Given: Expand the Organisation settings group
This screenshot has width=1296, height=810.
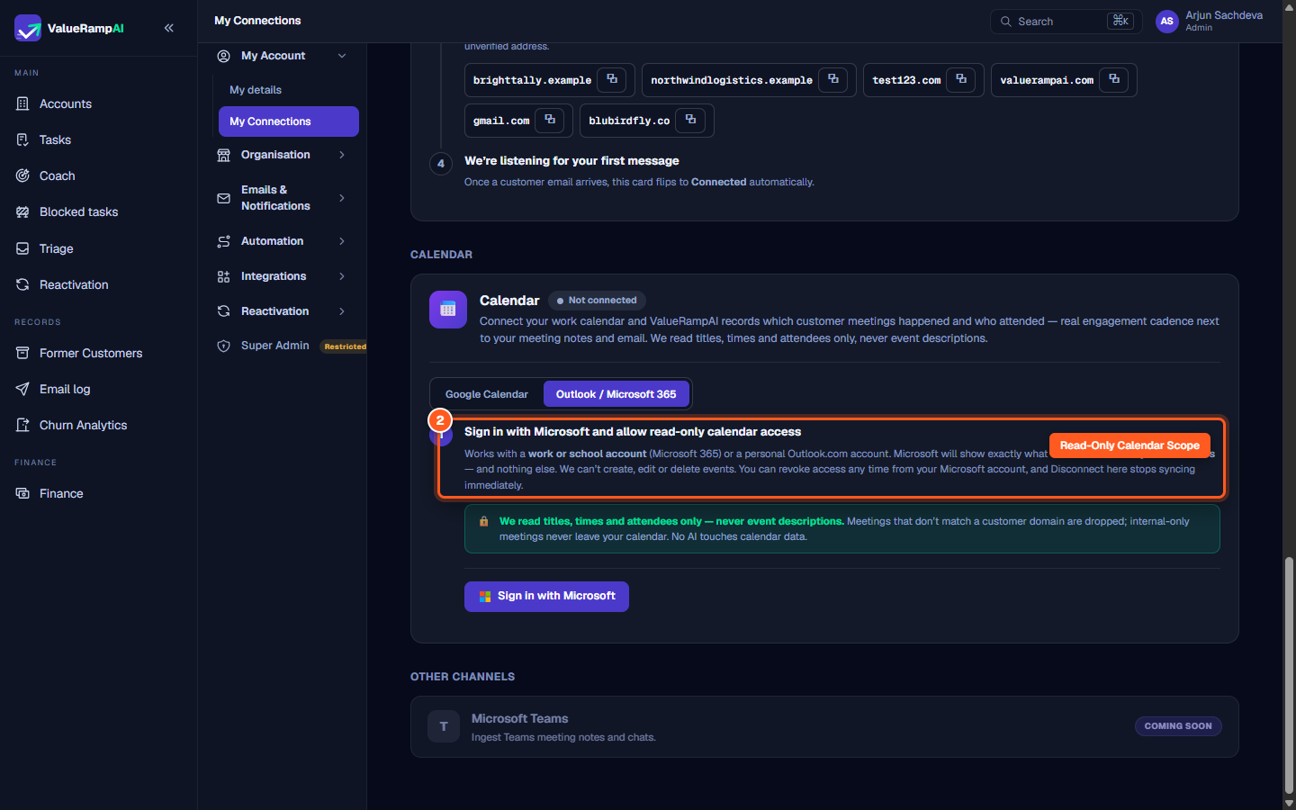Looking at the screenshot, I should coord(342,155).
